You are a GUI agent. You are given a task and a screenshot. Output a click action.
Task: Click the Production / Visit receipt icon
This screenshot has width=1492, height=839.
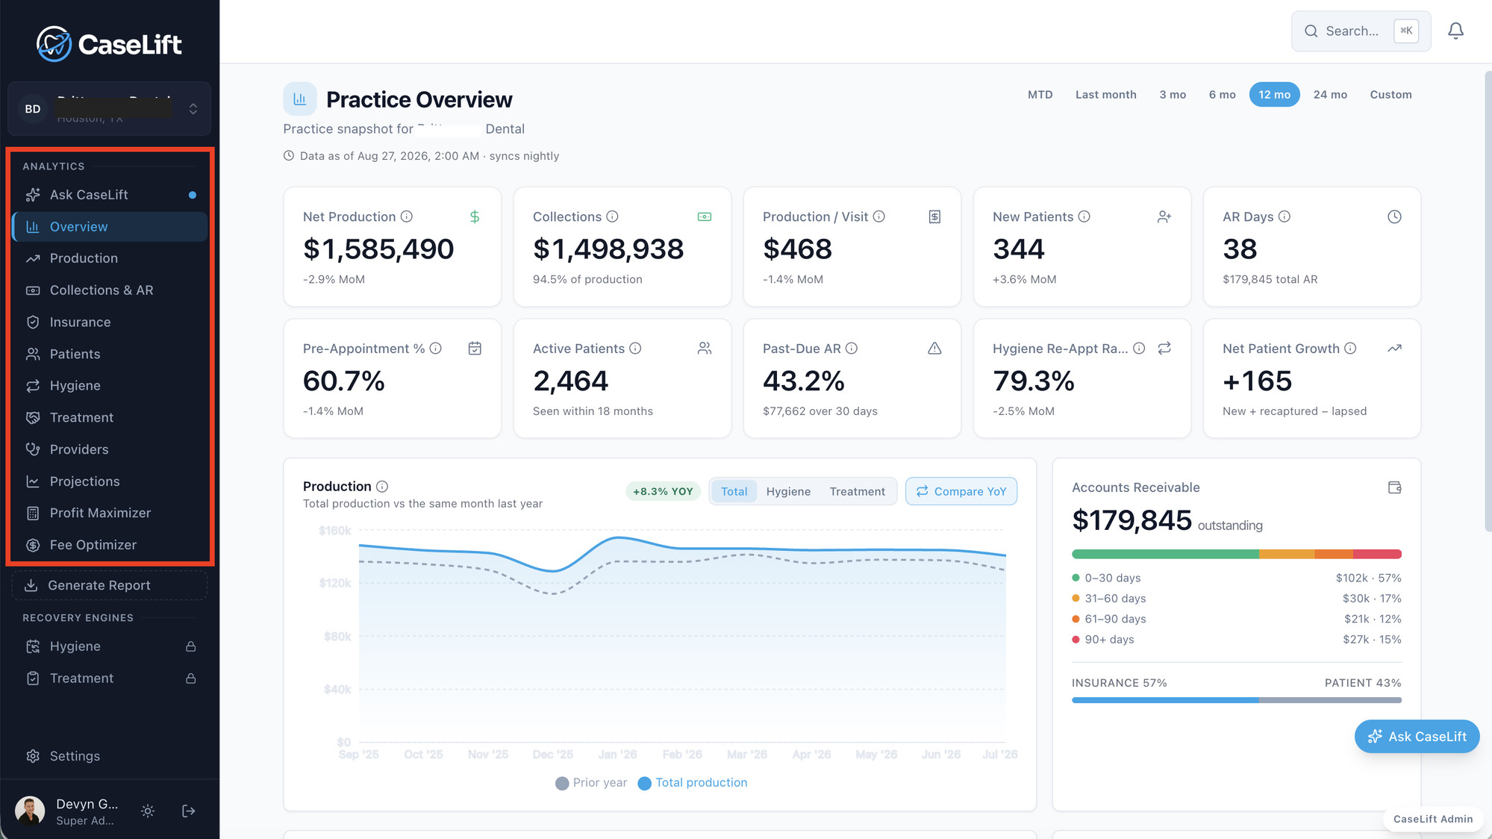934,216
